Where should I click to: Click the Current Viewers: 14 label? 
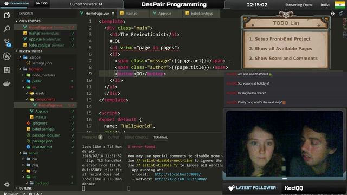(86, 4)
